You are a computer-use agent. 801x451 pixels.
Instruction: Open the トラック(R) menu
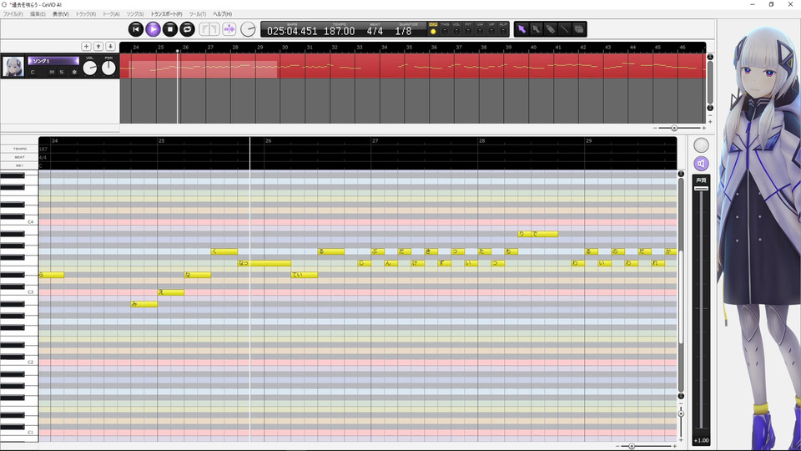(x=86, y=14)
